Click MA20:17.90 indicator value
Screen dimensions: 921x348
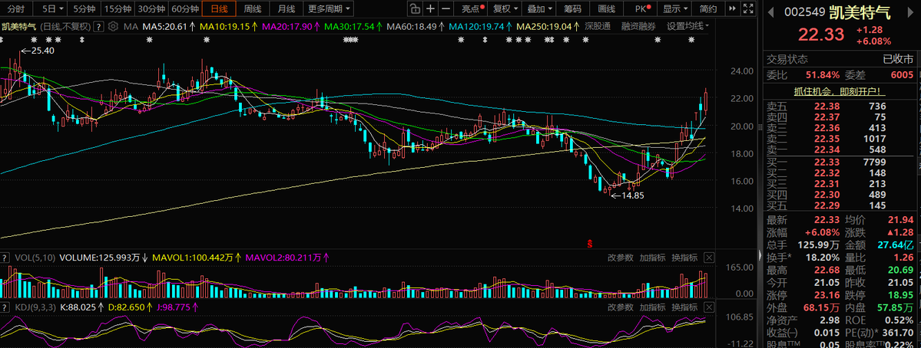[x=288, y=26]
